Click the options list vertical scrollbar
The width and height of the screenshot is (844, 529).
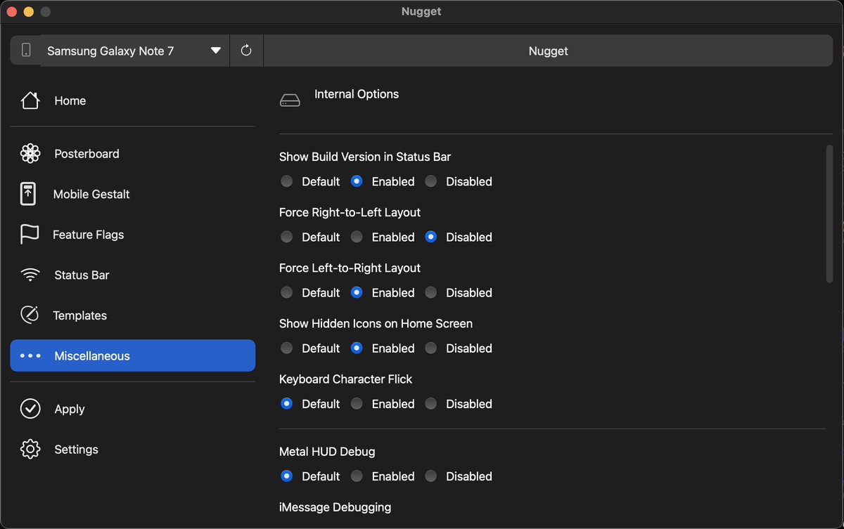point(829,214)
